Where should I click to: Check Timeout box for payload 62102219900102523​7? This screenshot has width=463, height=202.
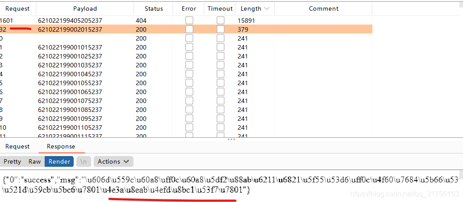pos(220,56)
